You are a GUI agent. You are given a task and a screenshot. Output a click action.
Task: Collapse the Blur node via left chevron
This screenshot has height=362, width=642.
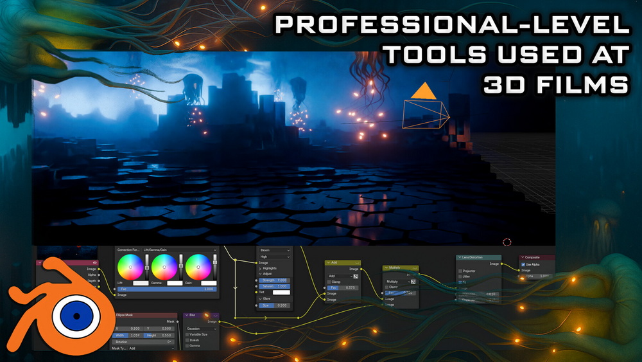[187, 315]
